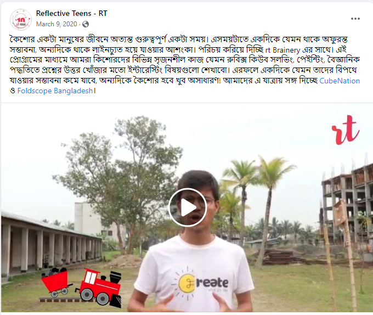
Task: Follow the Foldscope Bangladesh link
Action: 55,91
